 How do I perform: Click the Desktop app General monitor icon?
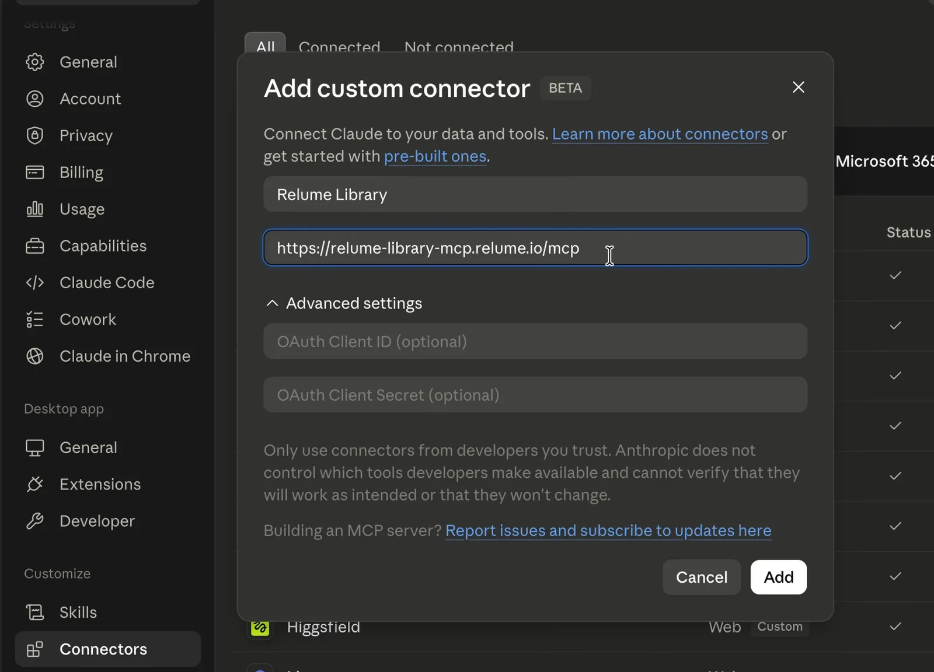tap(35, 447)
